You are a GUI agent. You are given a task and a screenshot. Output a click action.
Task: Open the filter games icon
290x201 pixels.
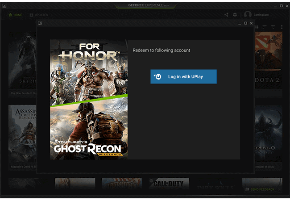[273, 27]
